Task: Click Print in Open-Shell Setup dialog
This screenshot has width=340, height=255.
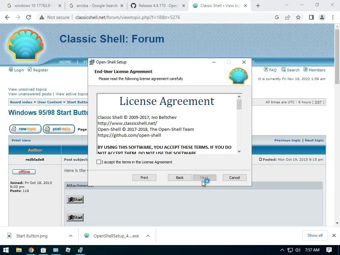Action: (144, 178)
